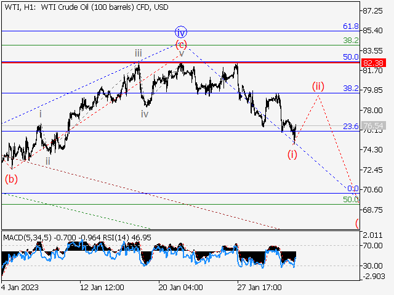394x295 pixels.
Task: Select the blue 50.0 Fibonacci level label
Action: 351,57
